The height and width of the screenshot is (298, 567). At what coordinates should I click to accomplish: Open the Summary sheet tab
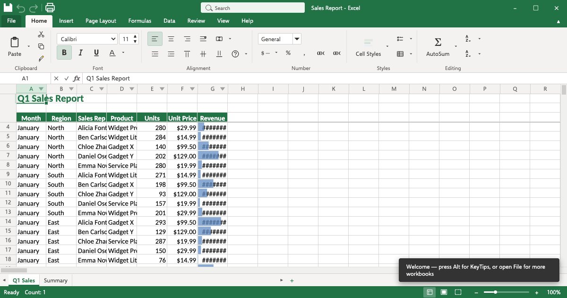[56, 280]
